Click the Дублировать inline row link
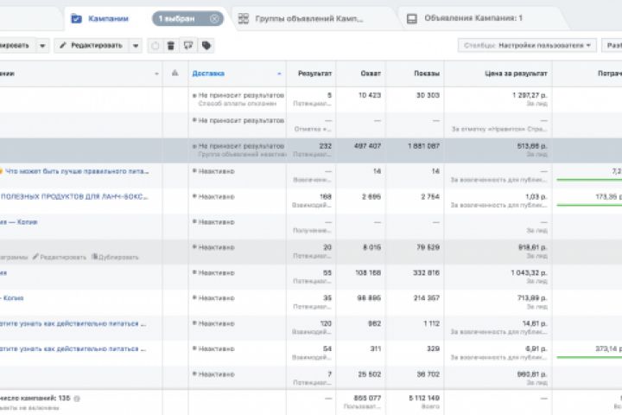 115,257
